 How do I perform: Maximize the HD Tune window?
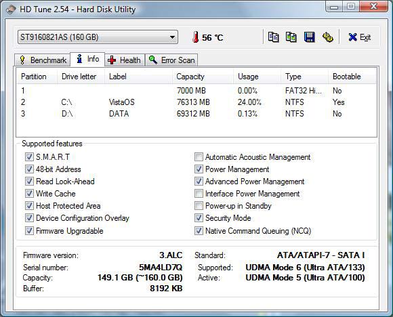coord(350,7)
